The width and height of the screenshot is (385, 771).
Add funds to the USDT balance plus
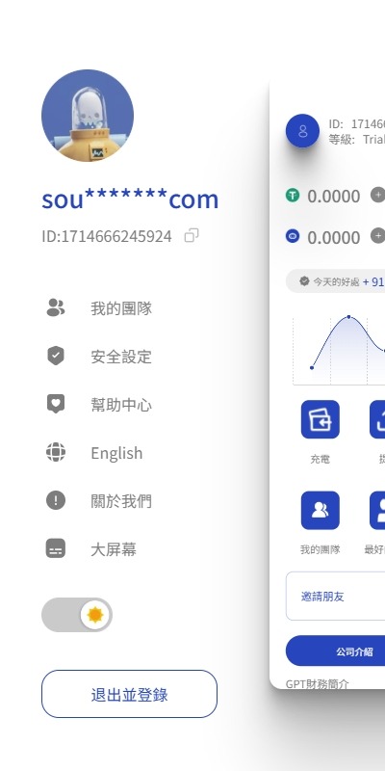(377, 196)
